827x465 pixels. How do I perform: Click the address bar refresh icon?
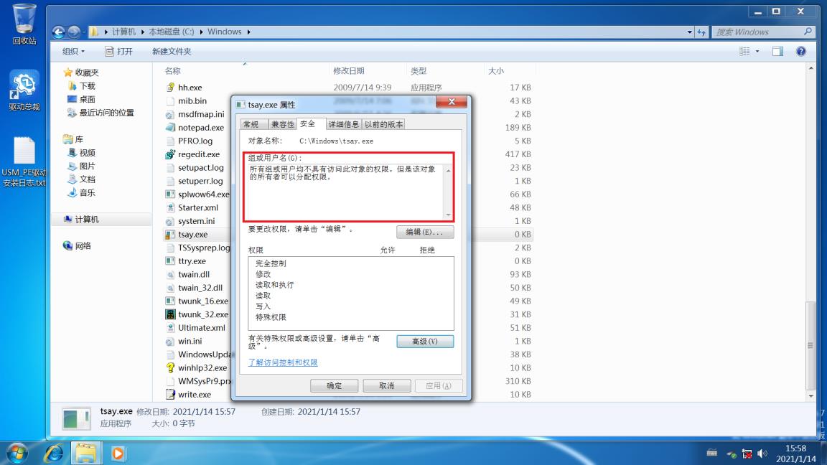coord(701,32)
